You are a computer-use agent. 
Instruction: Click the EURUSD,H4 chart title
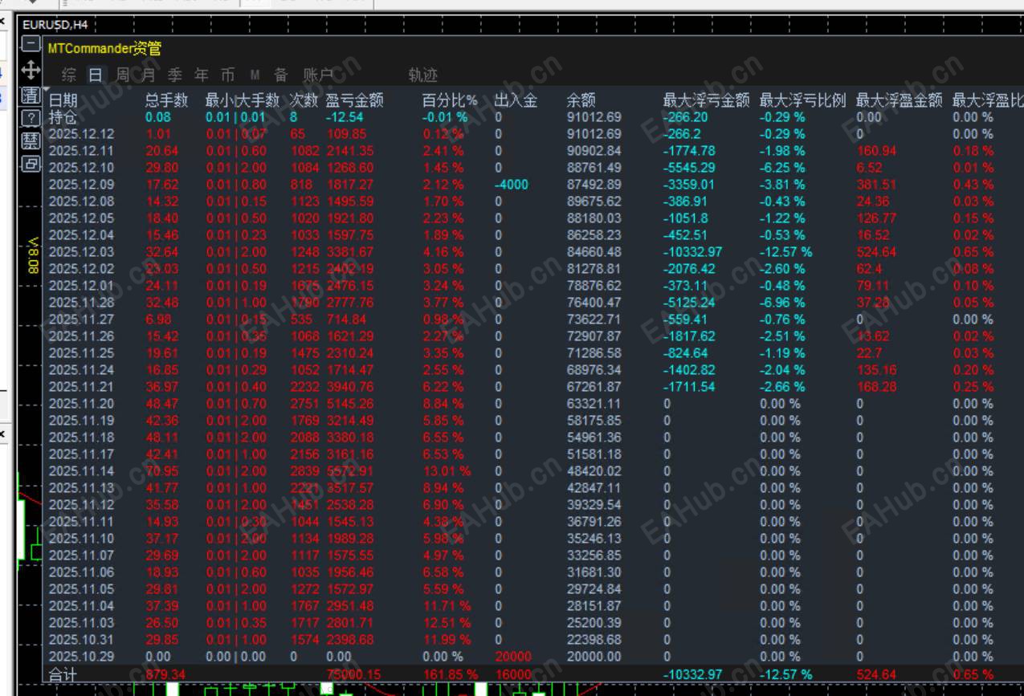click(55, 25)
